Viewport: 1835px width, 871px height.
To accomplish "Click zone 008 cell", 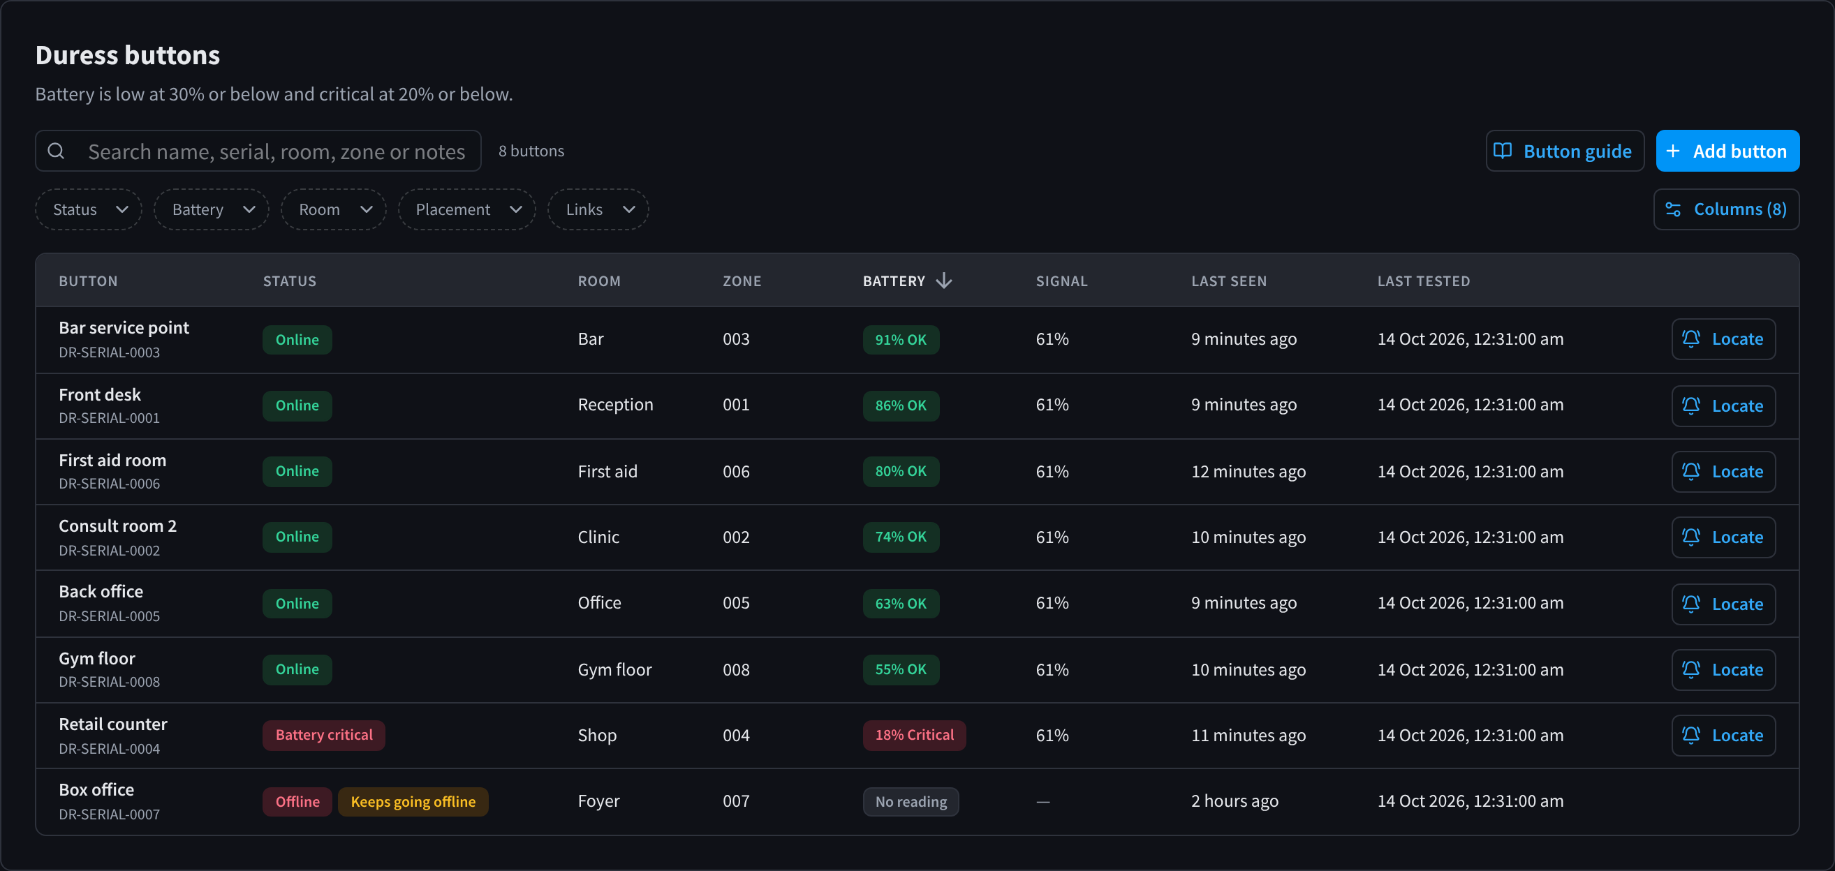I will coord(737,669).
